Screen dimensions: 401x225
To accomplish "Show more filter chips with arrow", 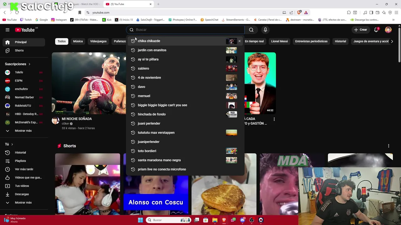I will click(x=392, y=41).
